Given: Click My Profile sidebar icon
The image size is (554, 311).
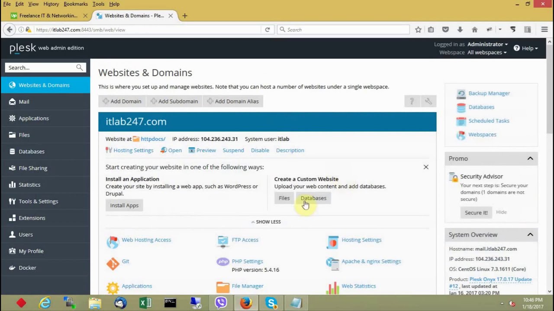Looking at the screenshot, I should coord(12,251).
